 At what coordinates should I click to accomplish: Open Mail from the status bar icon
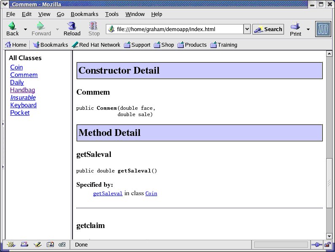[x=24, y=244]
